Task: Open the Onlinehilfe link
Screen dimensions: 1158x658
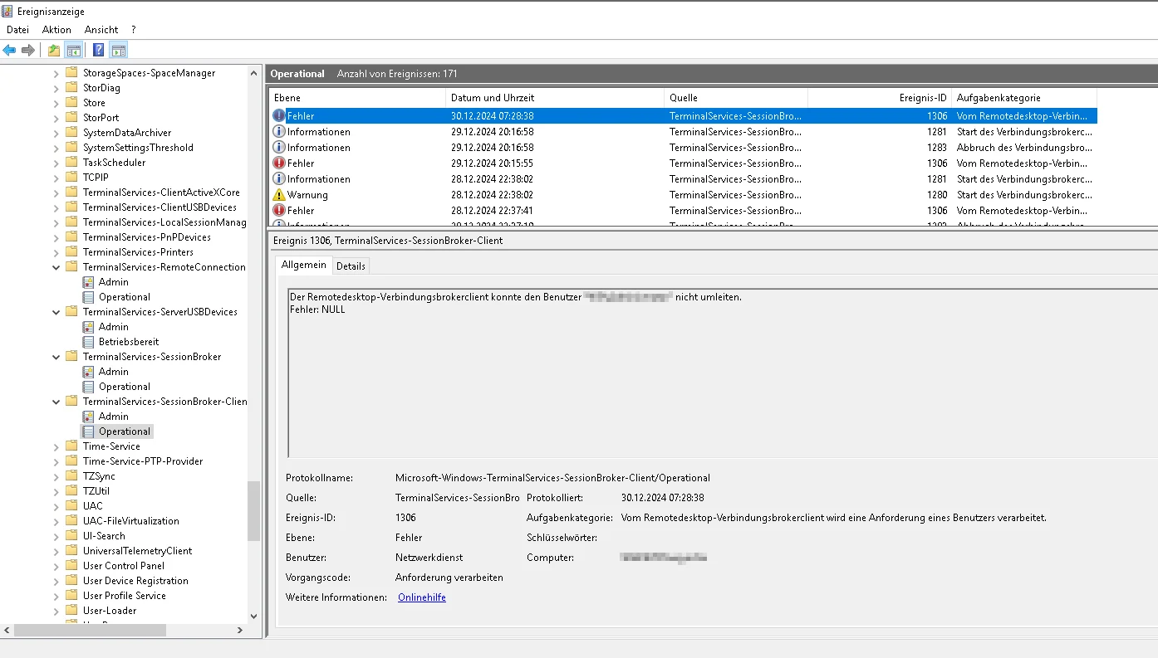Action: (x=422, y=597)
